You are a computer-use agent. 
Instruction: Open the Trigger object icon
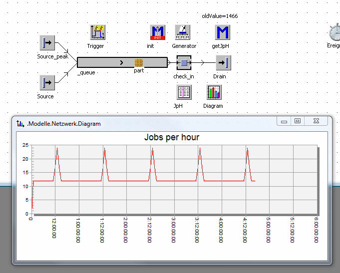(97, 32)
